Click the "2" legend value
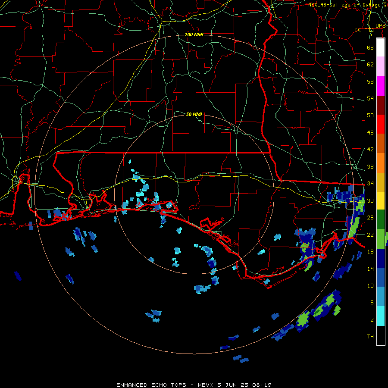Screen dimensions: 388x388 click(372, 320)
